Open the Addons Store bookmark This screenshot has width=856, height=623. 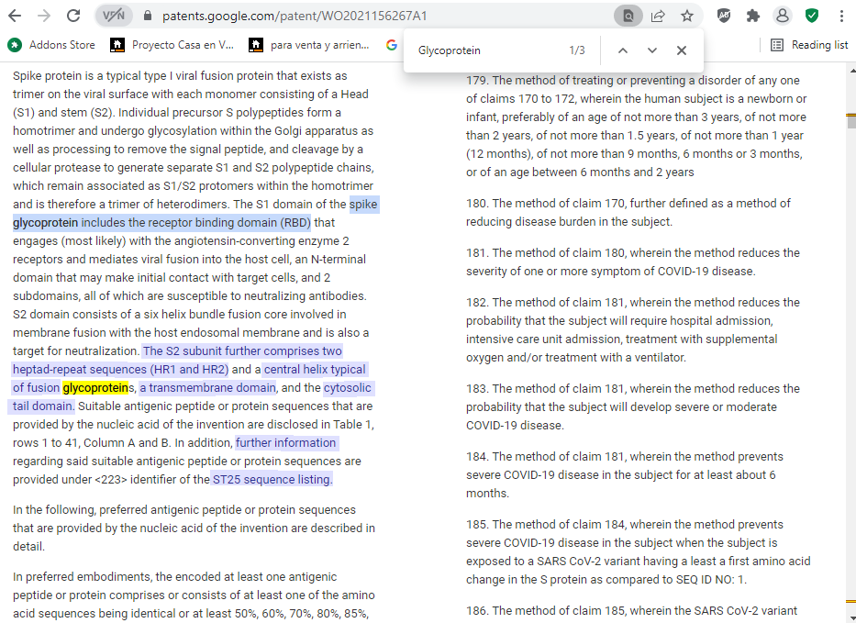(x=51, y=44)
